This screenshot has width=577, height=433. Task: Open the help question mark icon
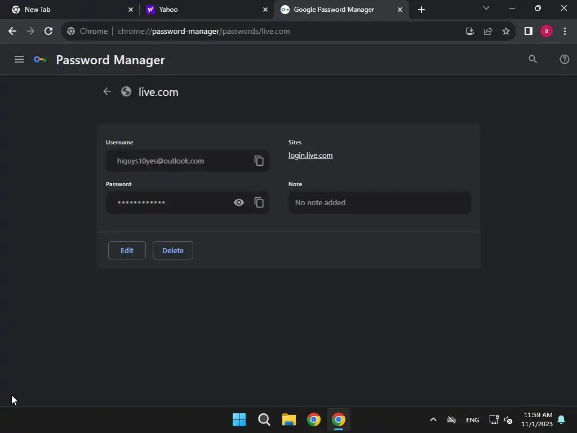pos(564,59)
